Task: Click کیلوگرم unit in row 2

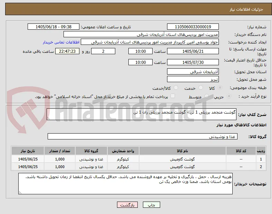Action: pyautogui.click(x=123, y=167)
